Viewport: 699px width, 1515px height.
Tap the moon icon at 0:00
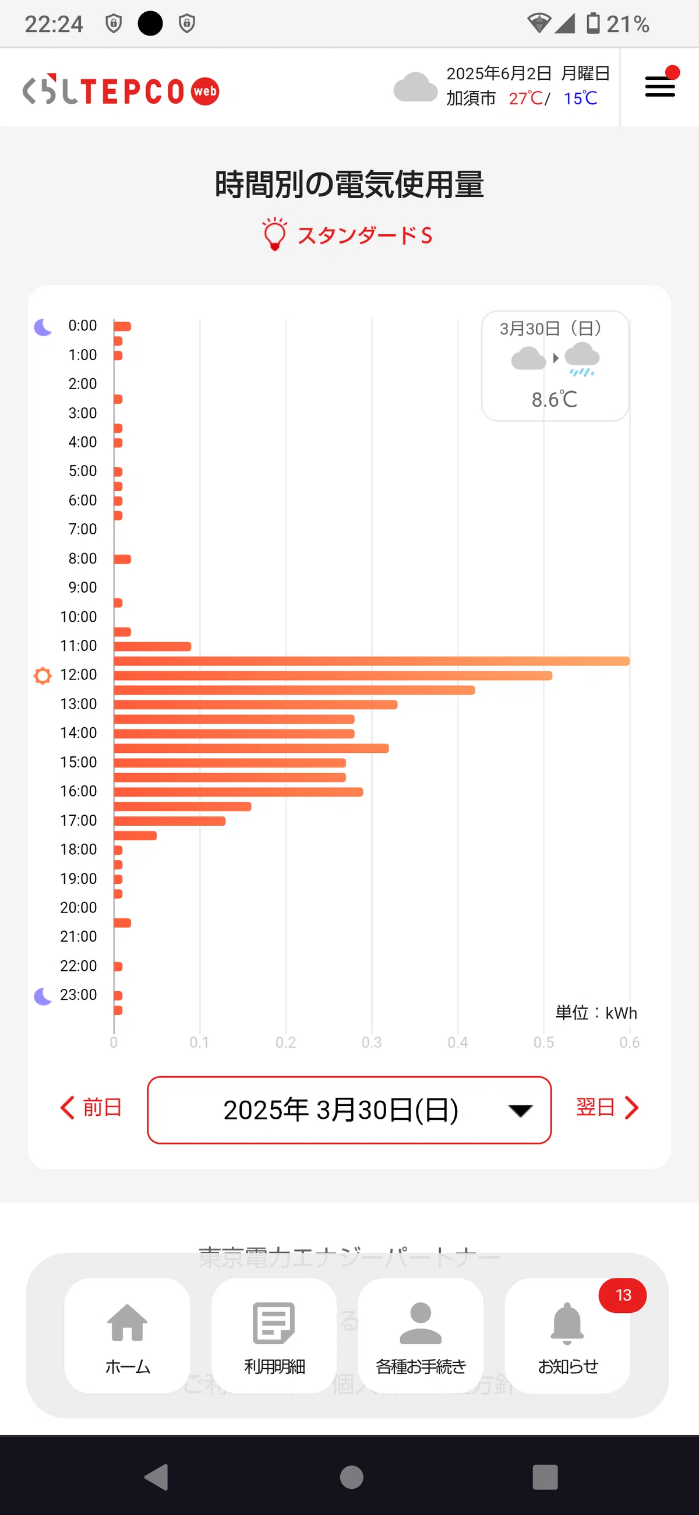(x=43, y=326)
